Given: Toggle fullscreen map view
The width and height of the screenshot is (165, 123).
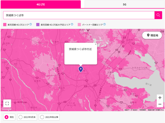Looking at the screenshot, I should tap(7, 103).
